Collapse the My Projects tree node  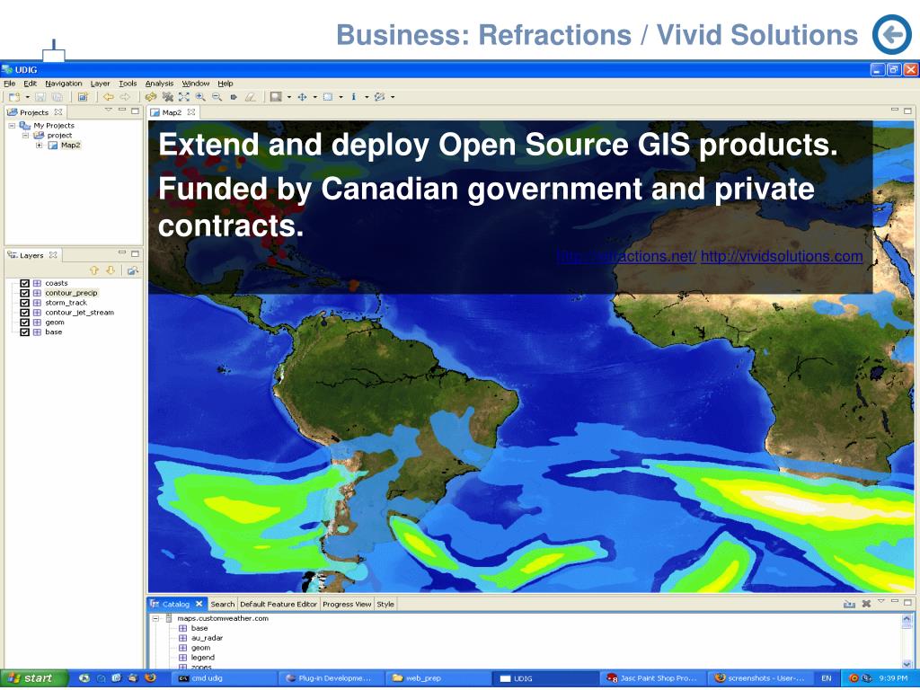(12, 126)
